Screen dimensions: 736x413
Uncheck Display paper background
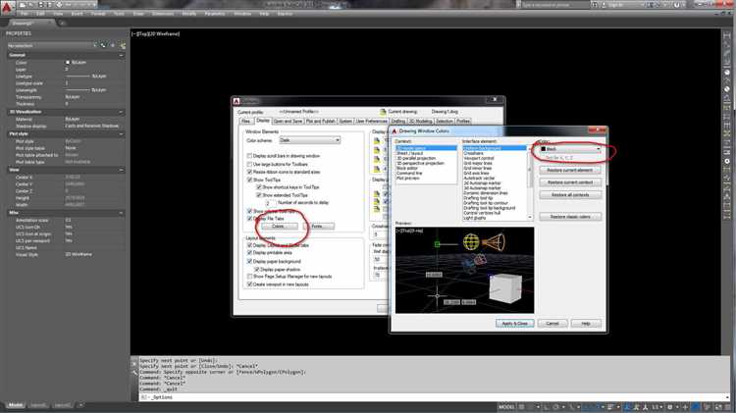click(249, 261)
